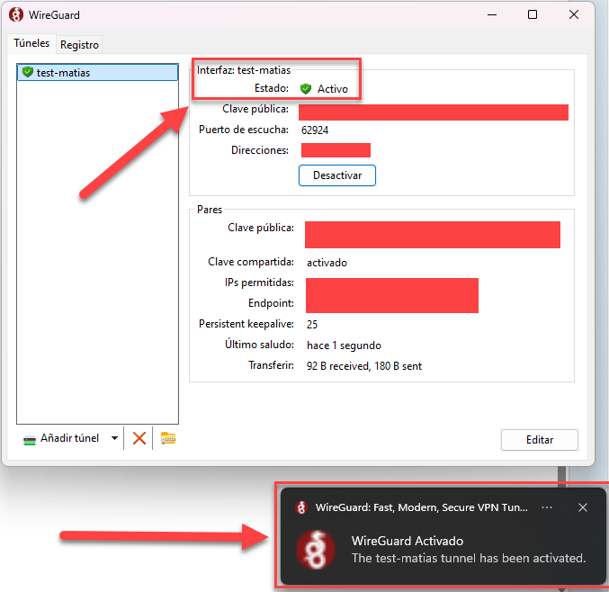This screenshot has width=609, height=592.
Task: Open notification options via three dots
Action: pos(547,507)
